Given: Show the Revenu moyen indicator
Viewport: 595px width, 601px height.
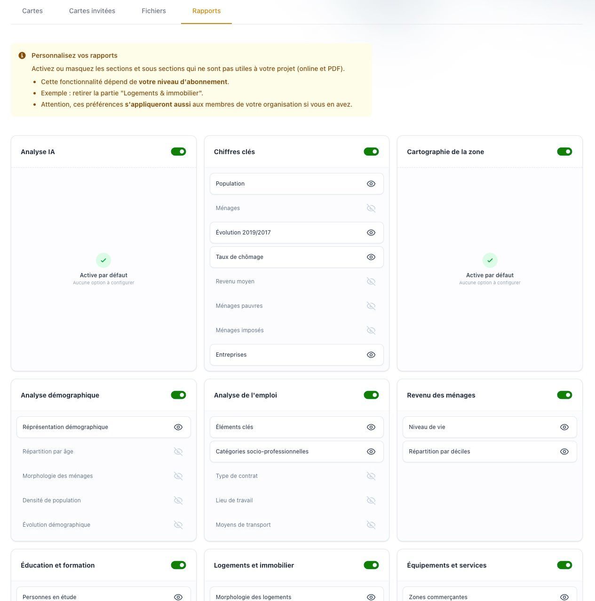Looking at the screenshot, I should tap(371, 281).
